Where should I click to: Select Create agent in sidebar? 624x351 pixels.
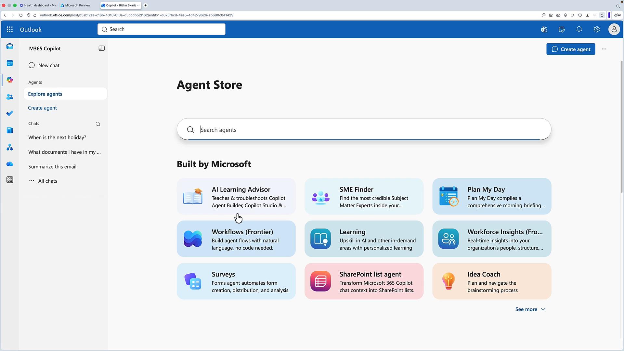point(42,108)
